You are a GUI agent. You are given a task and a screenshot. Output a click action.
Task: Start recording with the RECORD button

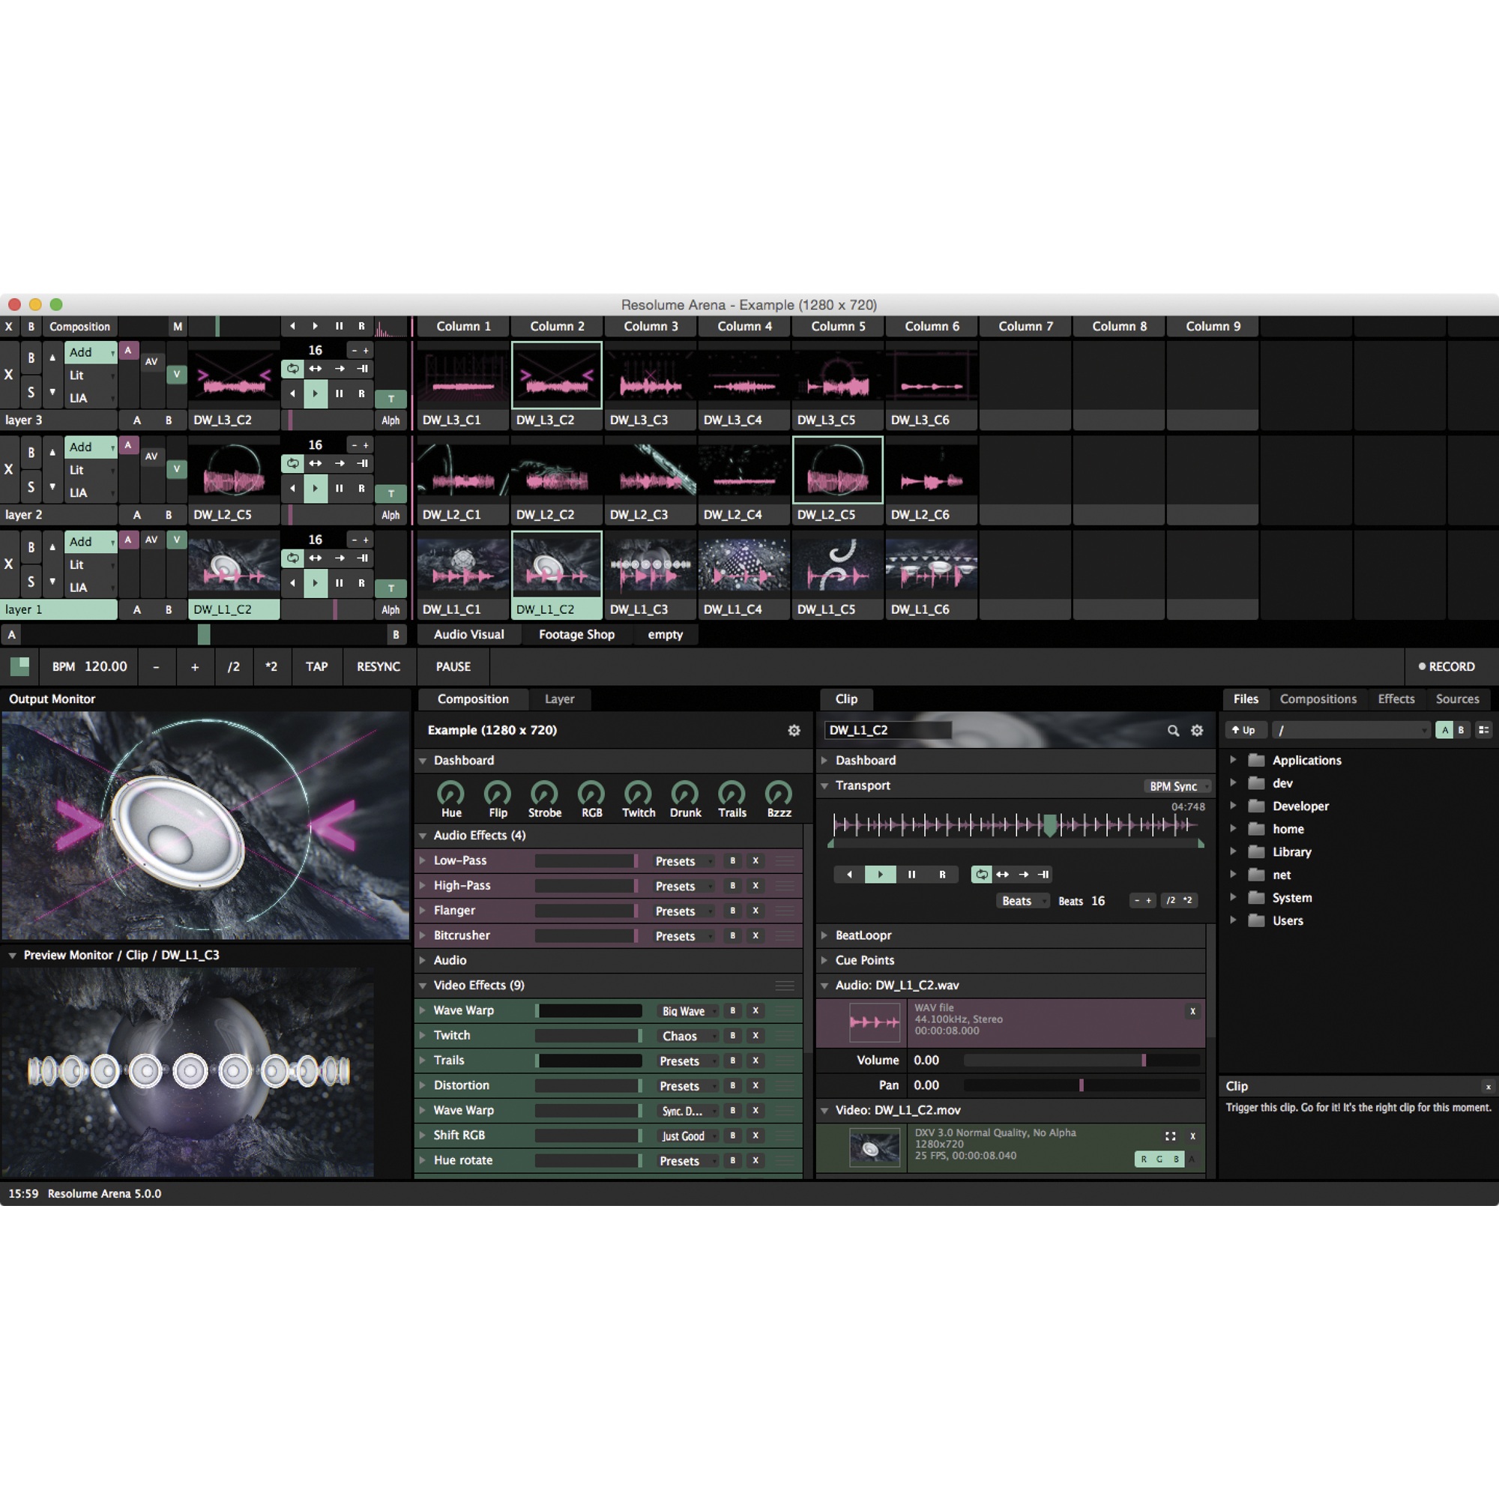tap(1448, 666)
